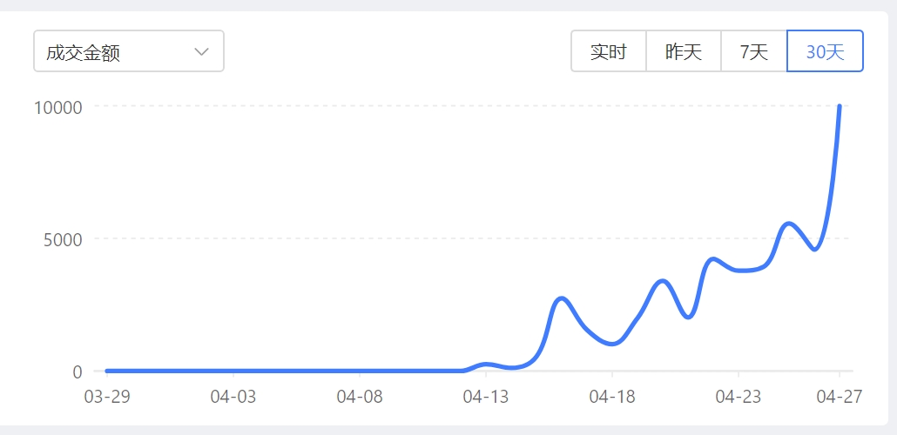Click the chevron arrow beside 成交金额

[202, 51]
